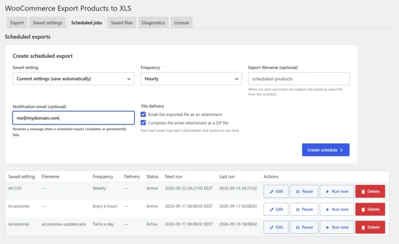Go to the Saved files tab

pos(122,23)
